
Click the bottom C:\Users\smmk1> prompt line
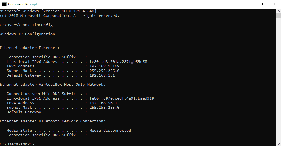(17, 144)
